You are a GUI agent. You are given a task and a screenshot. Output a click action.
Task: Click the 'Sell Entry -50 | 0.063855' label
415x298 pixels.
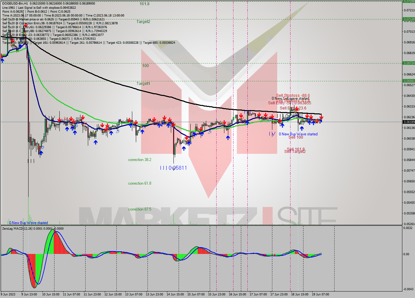click(289, 103)
